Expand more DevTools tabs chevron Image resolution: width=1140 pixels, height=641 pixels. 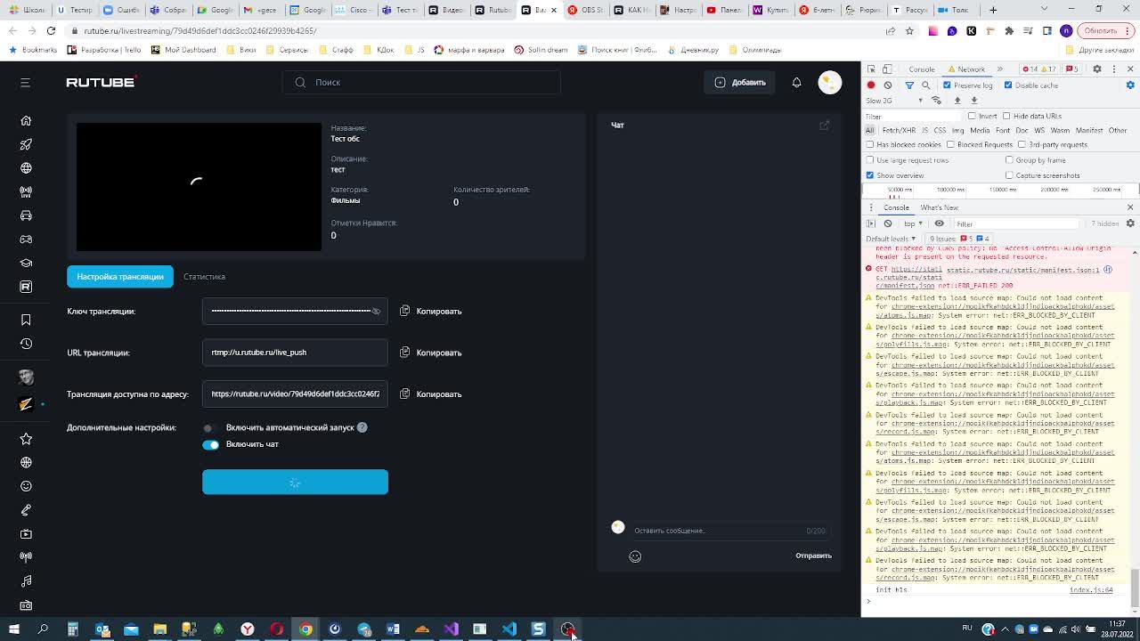[999, 69]
